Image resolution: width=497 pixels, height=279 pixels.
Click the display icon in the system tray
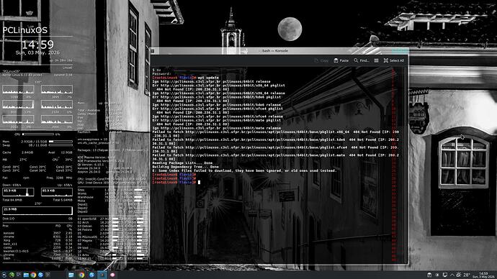click(445, 275)
